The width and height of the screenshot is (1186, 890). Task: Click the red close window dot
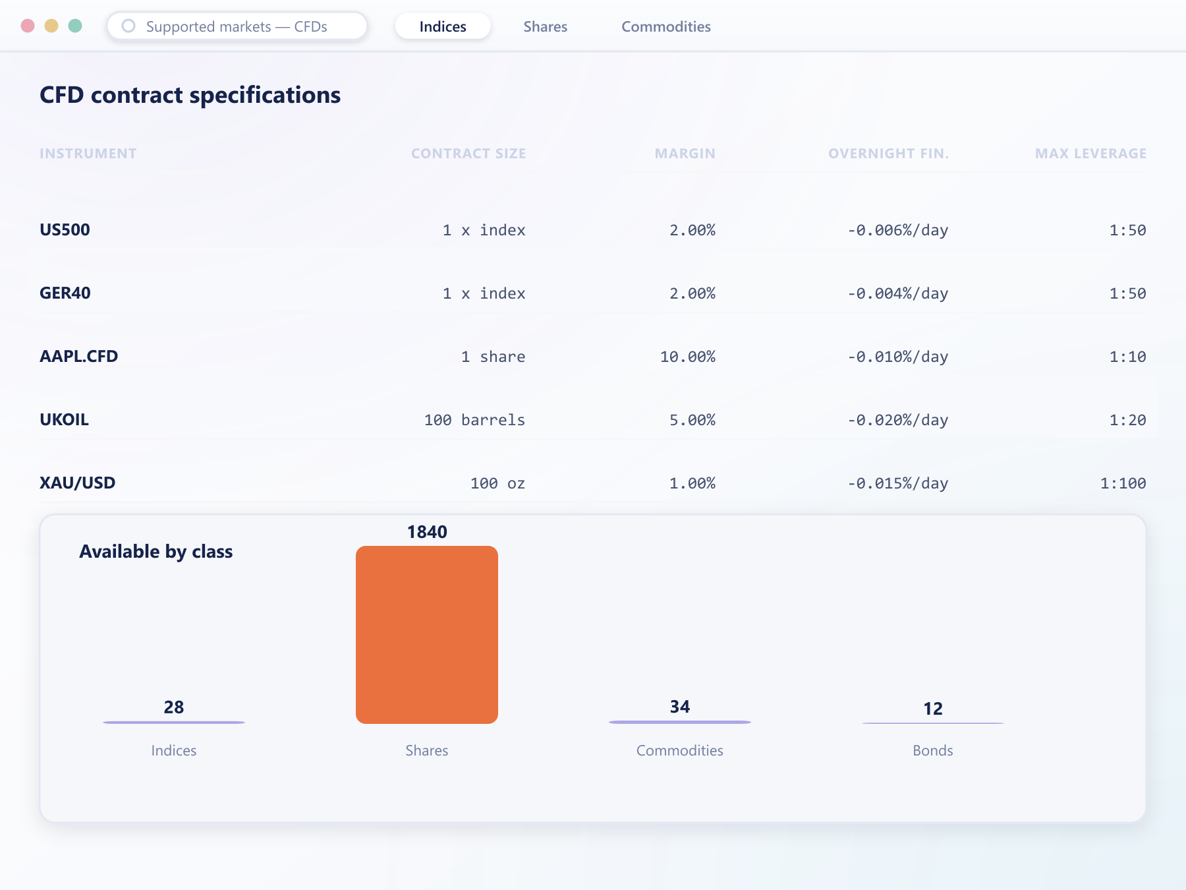point(28,26)
